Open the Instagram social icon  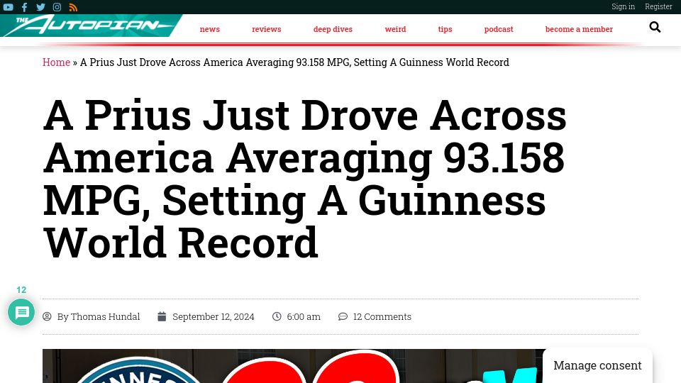57,7
